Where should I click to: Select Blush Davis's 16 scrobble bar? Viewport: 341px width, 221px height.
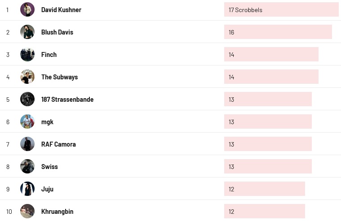[278, 32]
